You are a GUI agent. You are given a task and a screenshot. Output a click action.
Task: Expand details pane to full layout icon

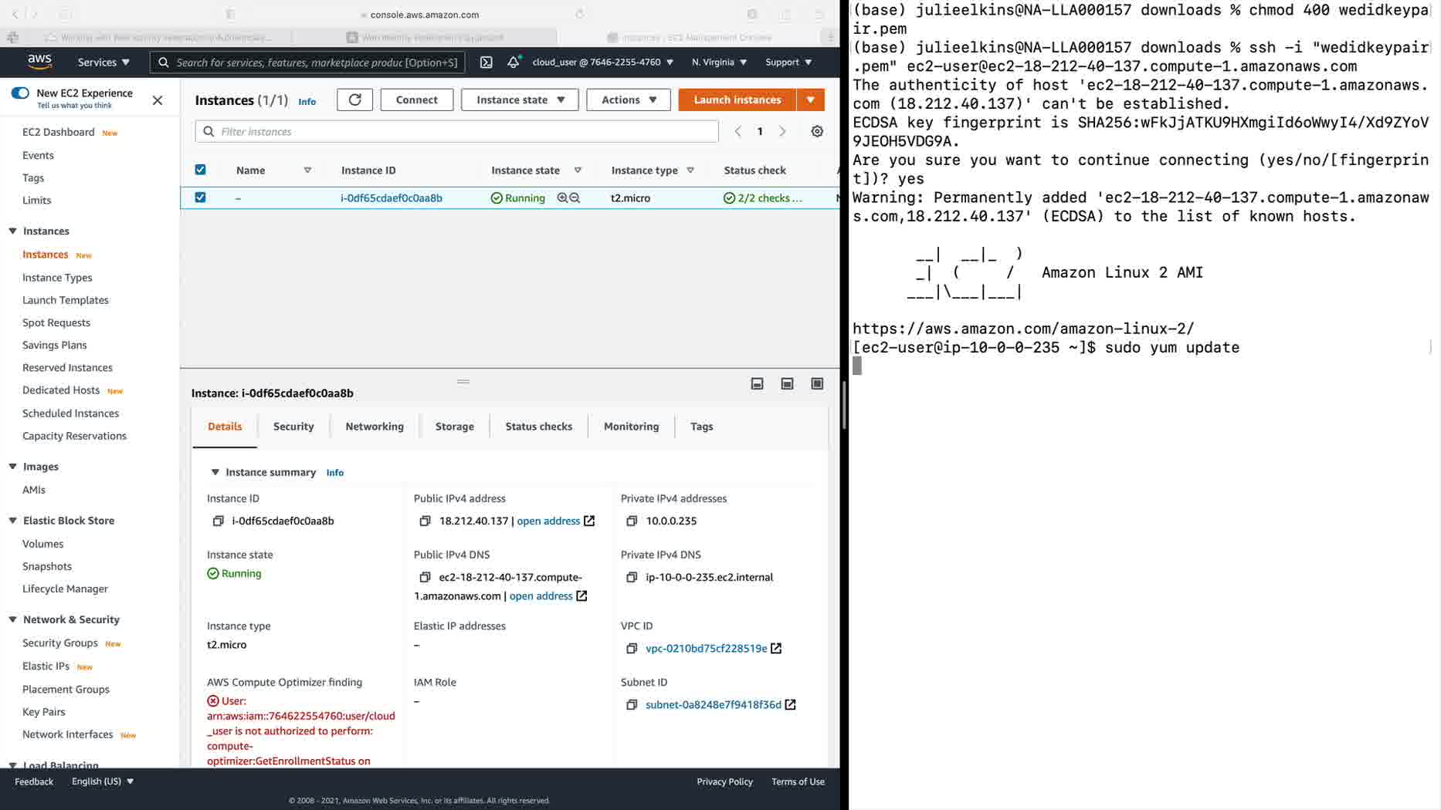pyautogui.click(x=817, y=384)
